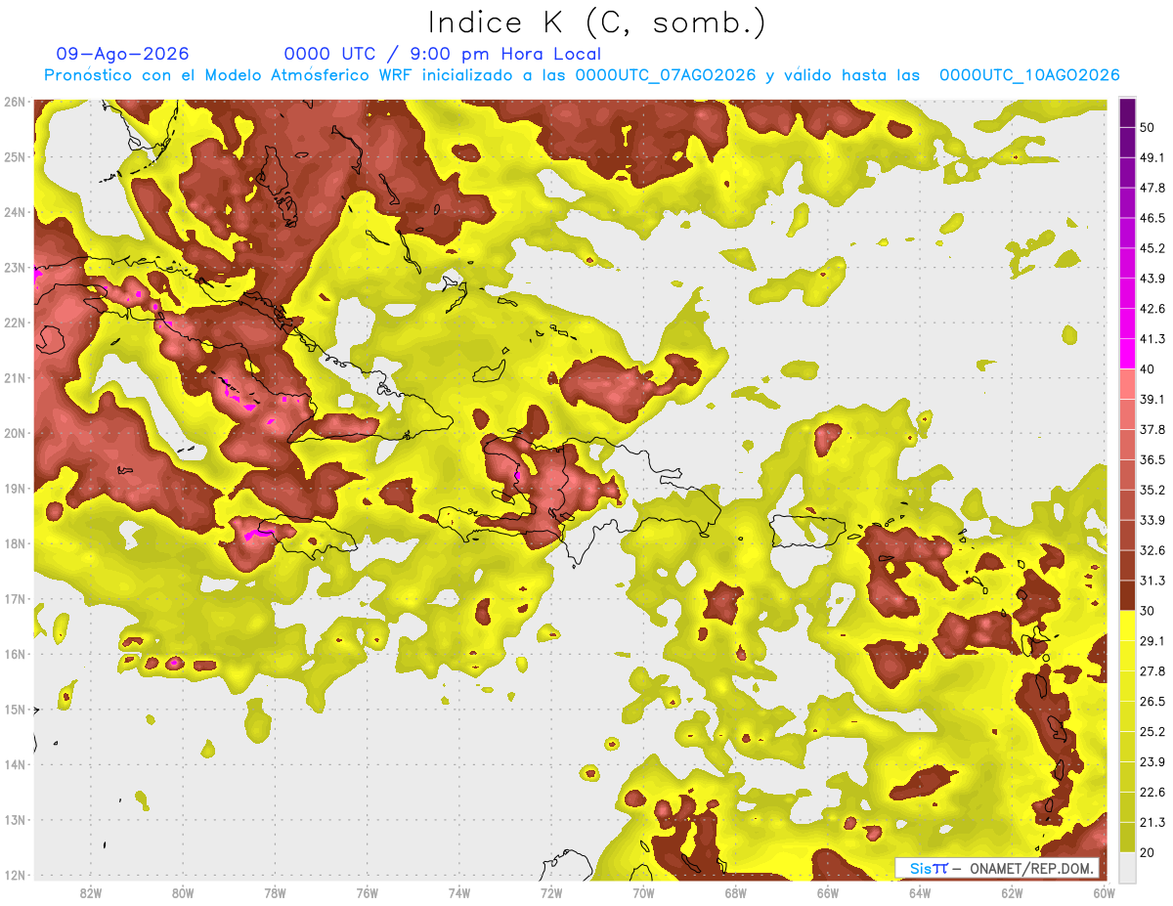Screen dimensions: 1173x906
Task: Click latitude axis label '26N'
Action: pos(15,102)
